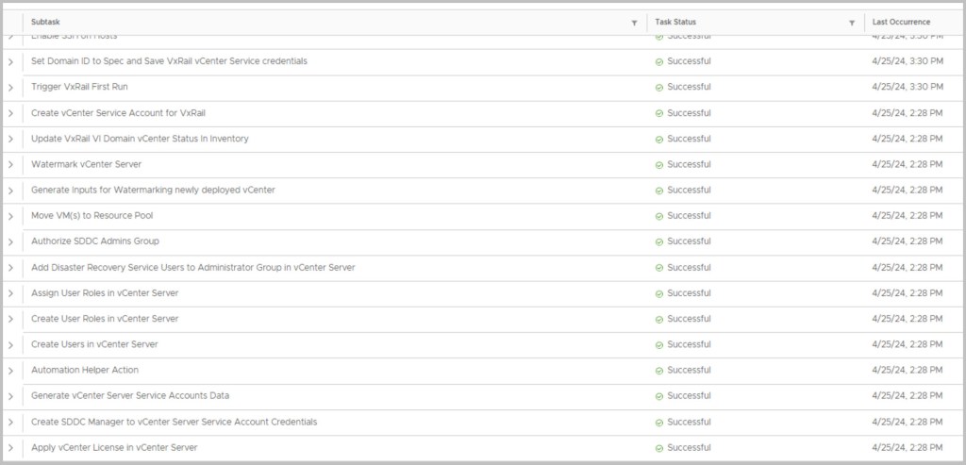
Task: Expand Assign User Roles in vCenter Server
Action: [11, 293]
